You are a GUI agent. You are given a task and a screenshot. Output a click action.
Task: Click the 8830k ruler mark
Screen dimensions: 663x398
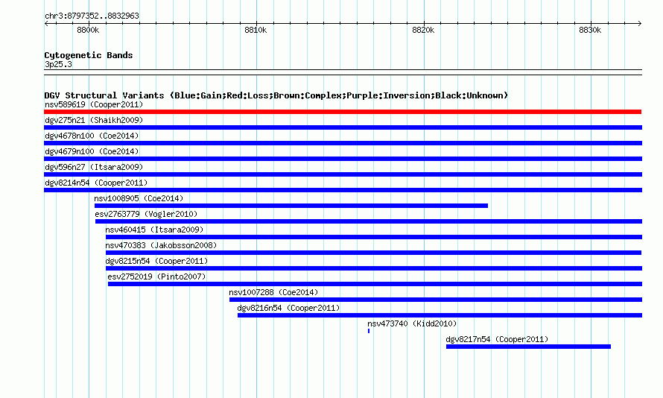click(590, 30)
